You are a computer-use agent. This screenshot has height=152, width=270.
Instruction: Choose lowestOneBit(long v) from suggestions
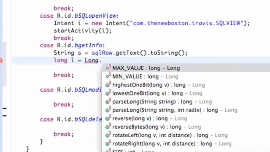(186, 93)
